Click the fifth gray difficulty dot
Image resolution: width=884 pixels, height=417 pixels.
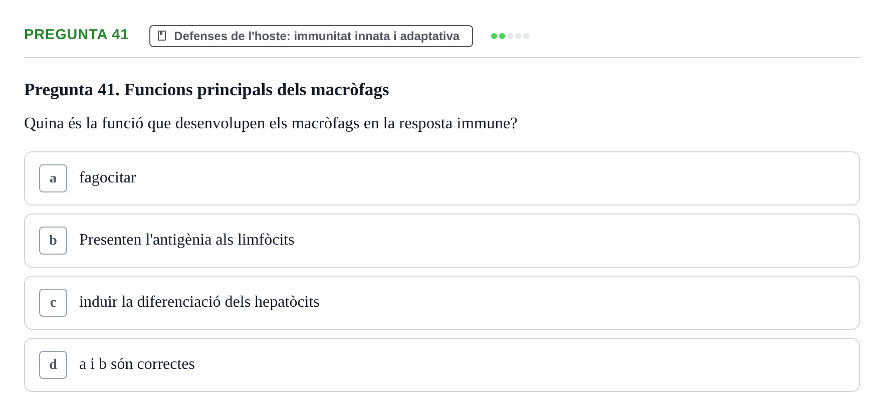tap(526, 36)
